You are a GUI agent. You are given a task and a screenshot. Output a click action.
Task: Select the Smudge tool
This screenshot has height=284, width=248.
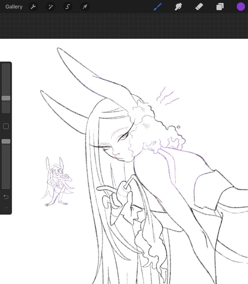click(x=178, y=7)
